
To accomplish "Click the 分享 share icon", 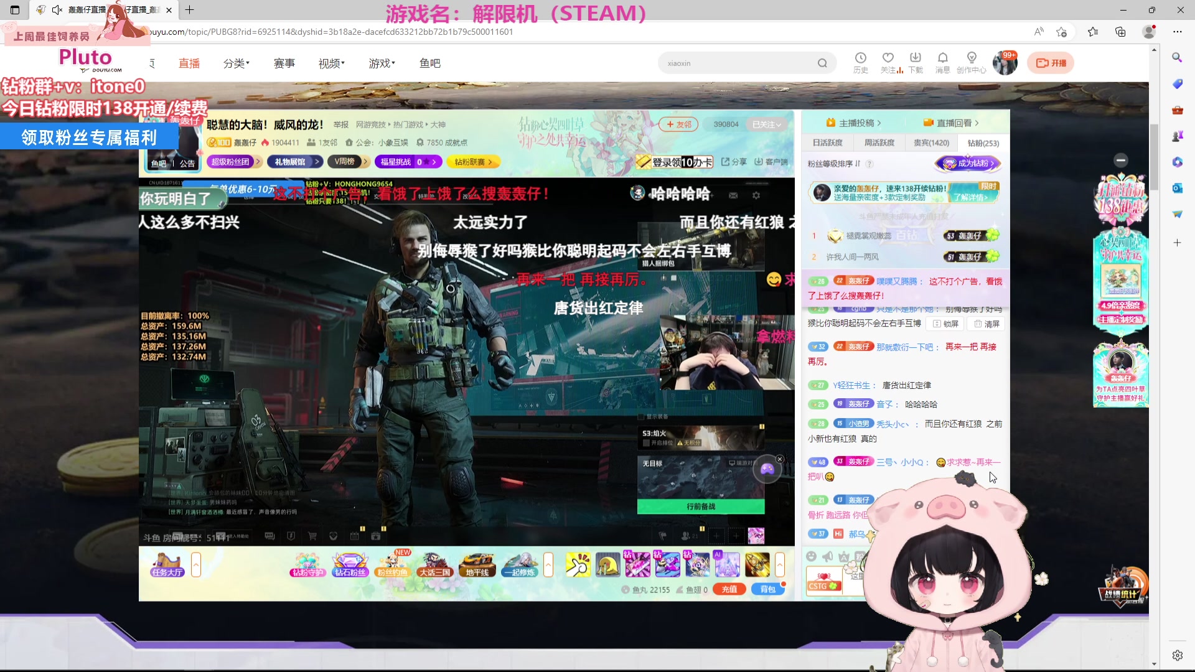I will click(734, 162).
